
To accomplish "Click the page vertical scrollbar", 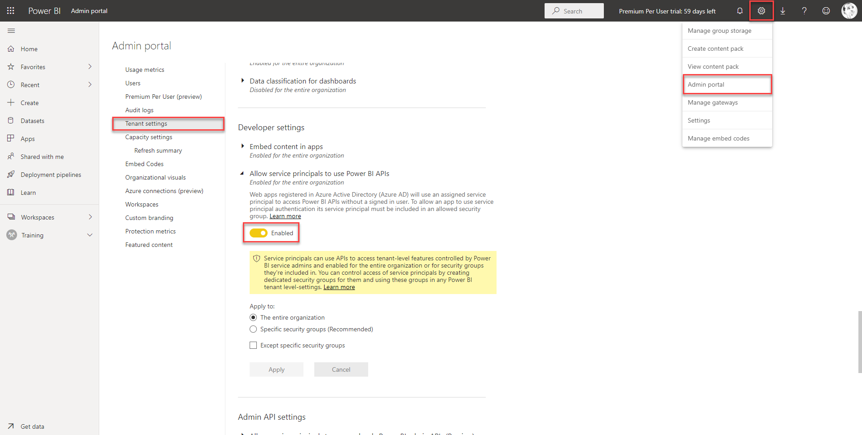I will 860,342.
